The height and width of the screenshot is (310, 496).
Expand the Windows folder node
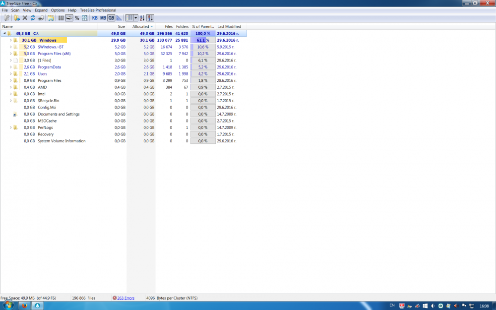(x=10, y=40)
